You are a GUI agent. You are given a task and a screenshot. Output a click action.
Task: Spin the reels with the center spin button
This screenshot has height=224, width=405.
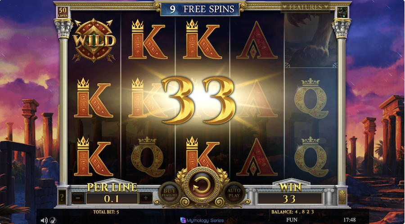[202, 185]
